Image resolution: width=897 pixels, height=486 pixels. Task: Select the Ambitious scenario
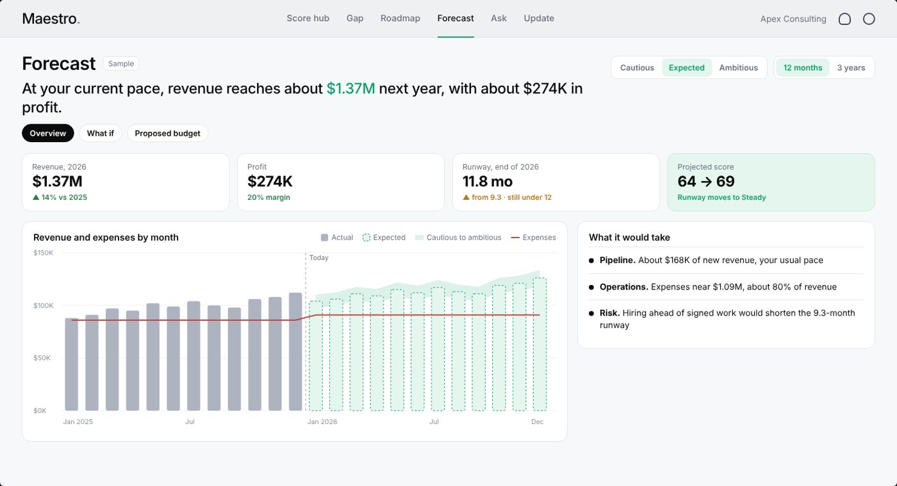(738, 68)
